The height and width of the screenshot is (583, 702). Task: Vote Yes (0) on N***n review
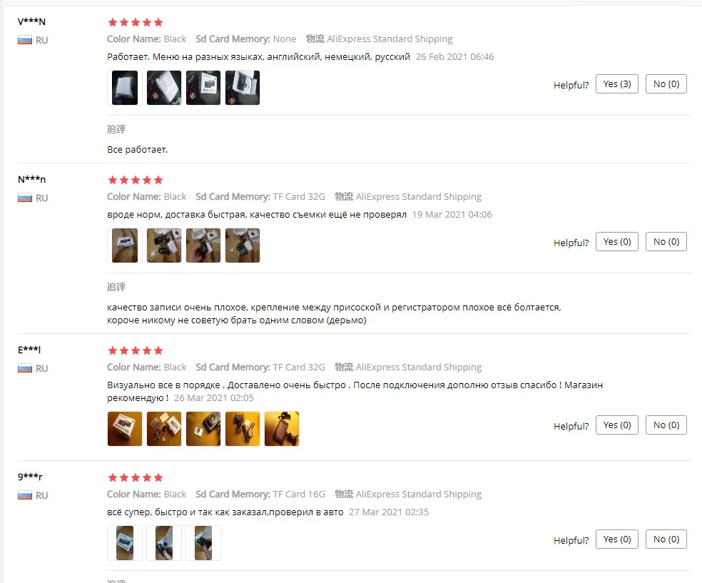click(617, 242)
